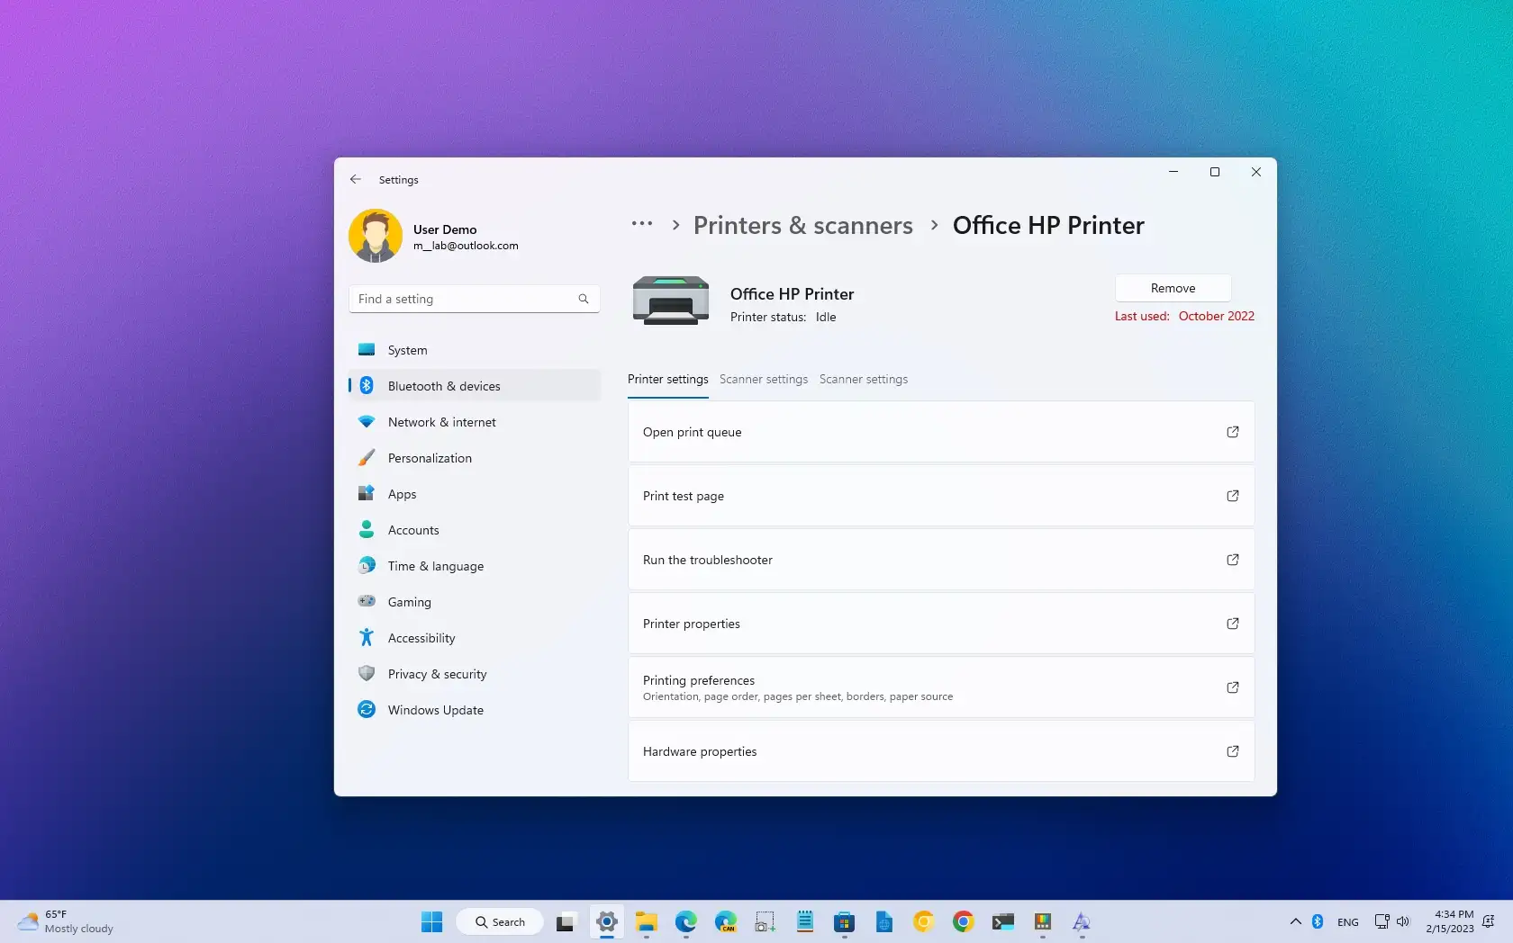Click the Open print queue external-link icon
This screenshot has height=943, width=1513.
[1232, 432]
